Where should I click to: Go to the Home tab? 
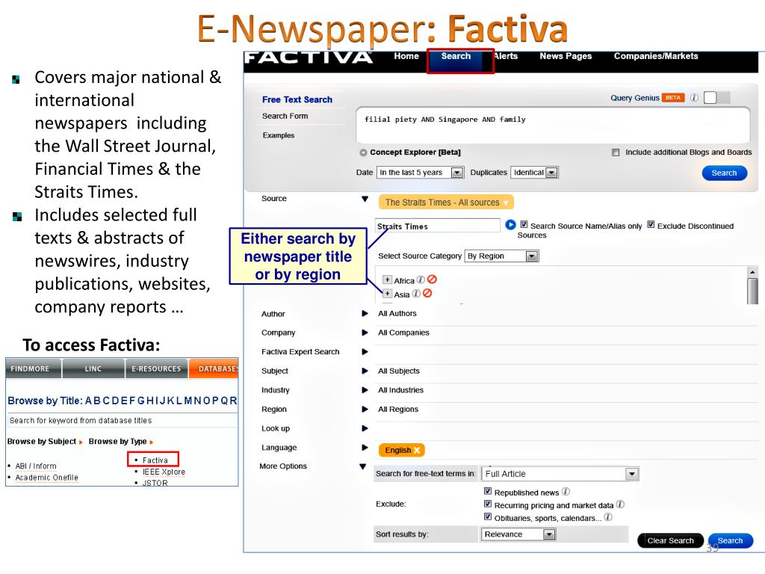pyautogui.click(x=406, y=56)
